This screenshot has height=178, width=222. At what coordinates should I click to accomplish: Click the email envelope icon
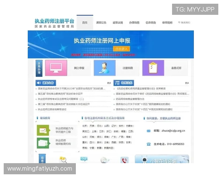coord(148,131)
